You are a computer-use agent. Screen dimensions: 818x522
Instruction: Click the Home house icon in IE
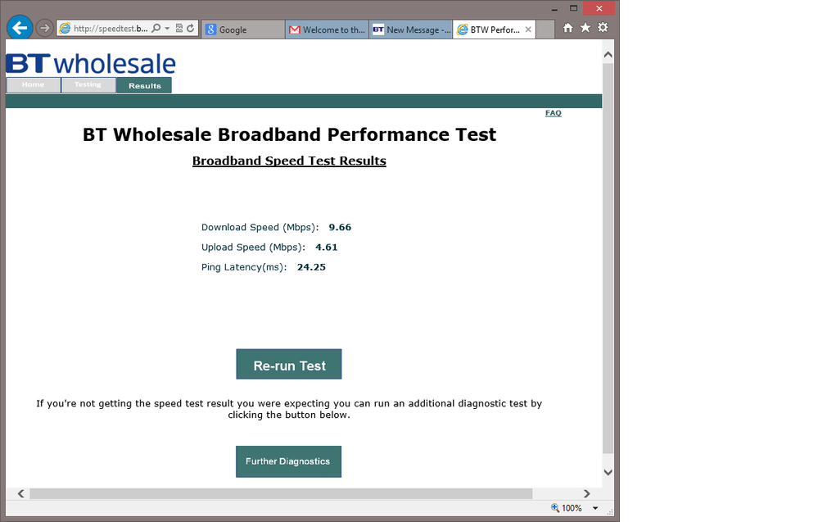[x=568, y=28]
